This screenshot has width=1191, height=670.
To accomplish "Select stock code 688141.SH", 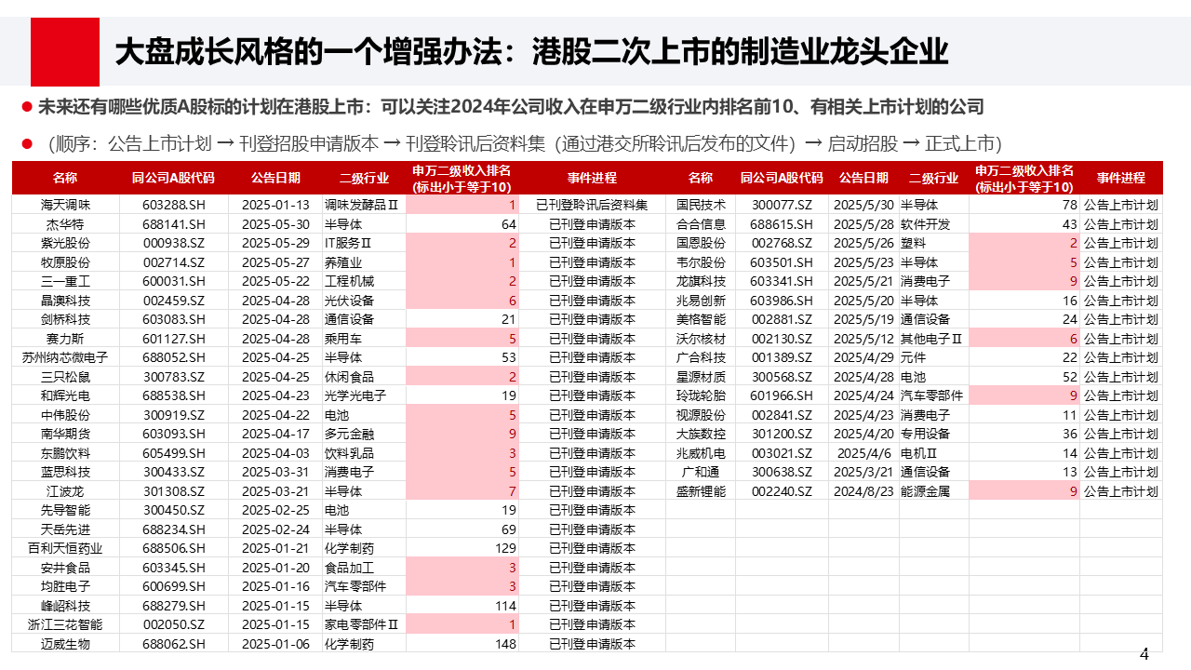I will pos(174,224).
